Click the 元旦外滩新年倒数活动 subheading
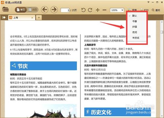Screen dimensions: 164x118 [x=96, y=66]
